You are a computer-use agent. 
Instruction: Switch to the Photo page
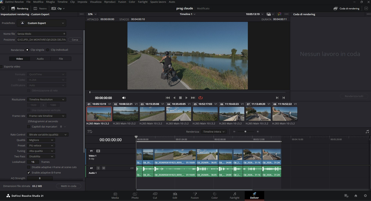click(135, 195)
